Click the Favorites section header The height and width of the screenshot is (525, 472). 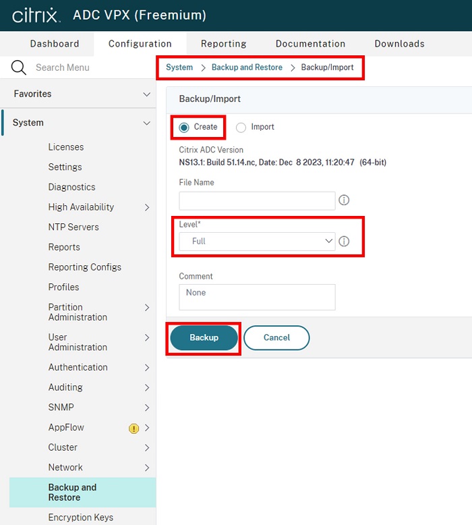[x=78, y=94]
